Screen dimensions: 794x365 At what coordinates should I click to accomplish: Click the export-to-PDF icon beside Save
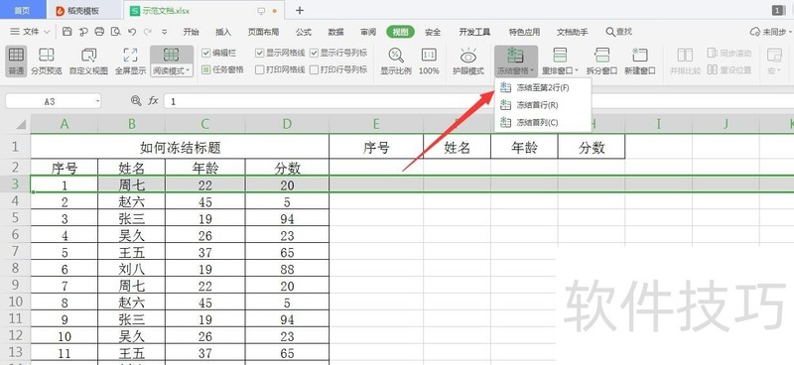click(83, 32)
